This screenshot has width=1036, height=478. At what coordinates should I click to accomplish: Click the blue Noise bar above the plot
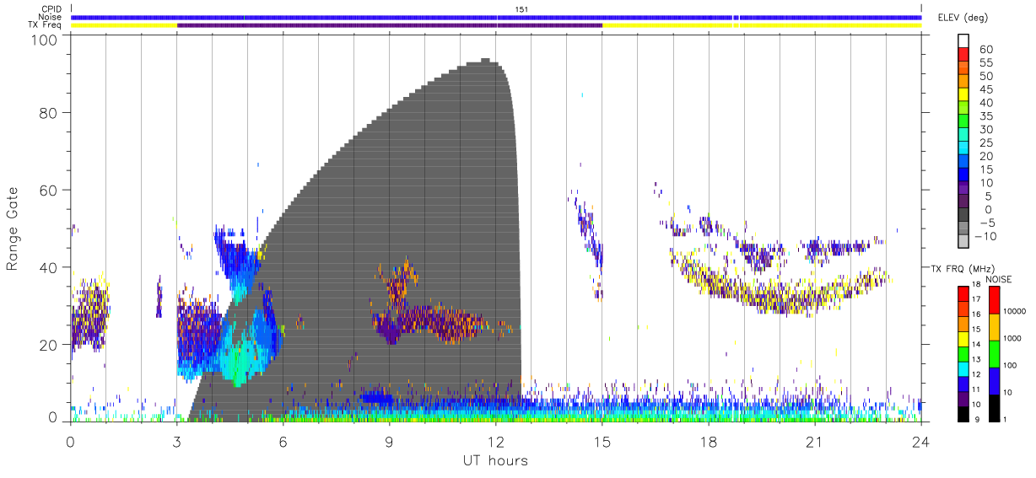point(496,17)
